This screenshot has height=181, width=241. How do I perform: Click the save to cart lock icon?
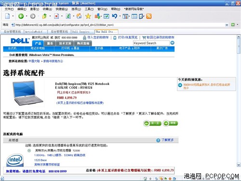tap(84, 38)
